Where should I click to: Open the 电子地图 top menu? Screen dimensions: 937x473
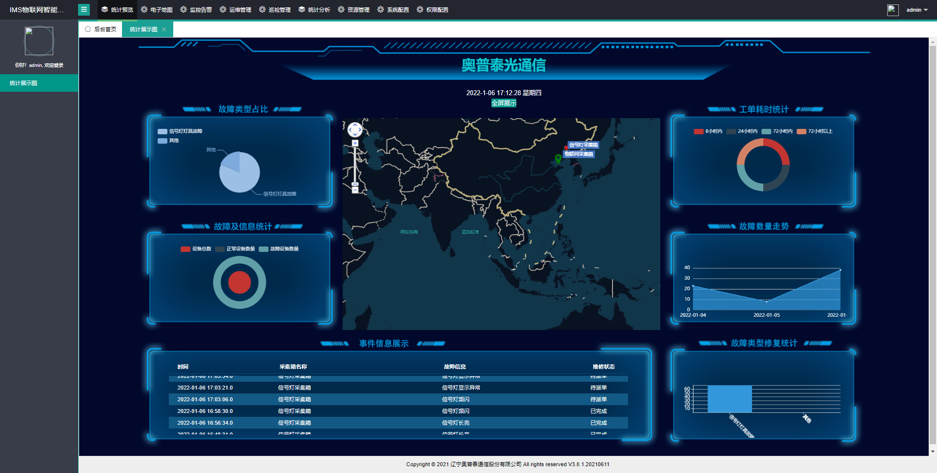click(x=157, y=10)
